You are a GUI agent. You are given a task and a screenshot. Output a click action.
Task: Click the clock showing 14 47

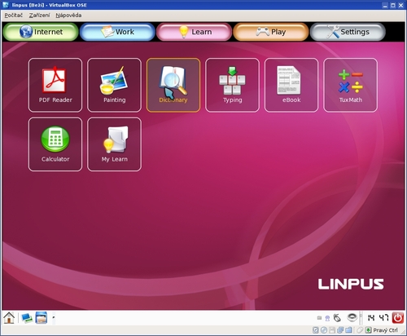click(378, 317)
